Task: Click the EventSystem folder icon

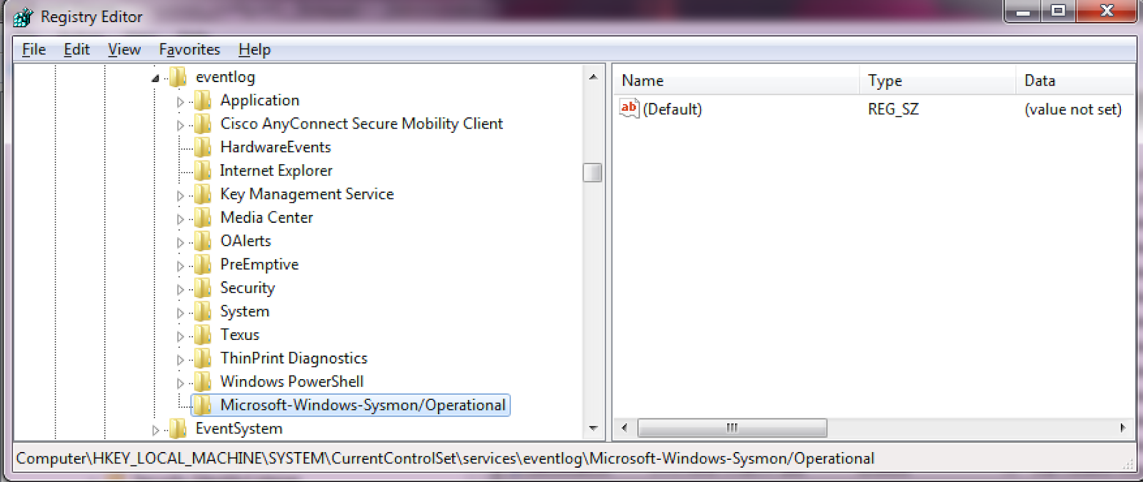Action: coord(178,428)
